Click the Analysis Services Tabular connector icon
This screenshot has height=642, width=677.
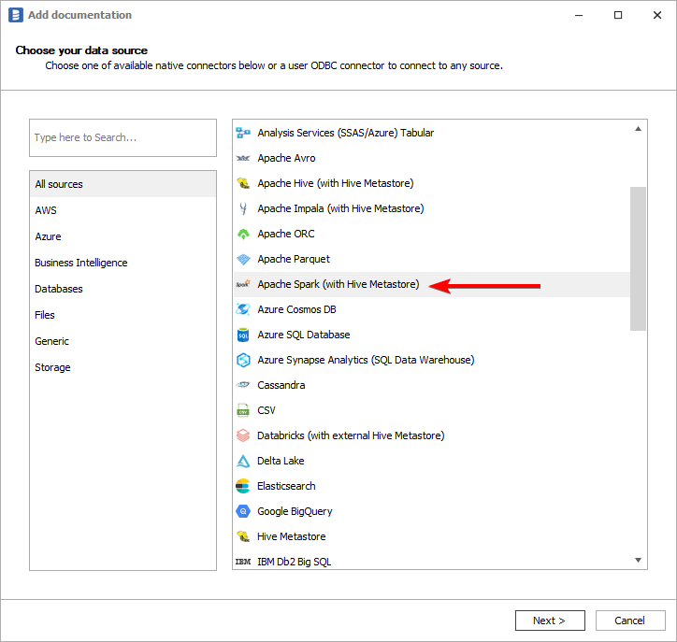tap(243, 133)
